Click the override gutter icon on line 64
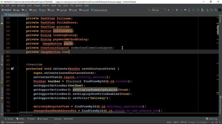The image size is (222, 124). coord(12,69)
